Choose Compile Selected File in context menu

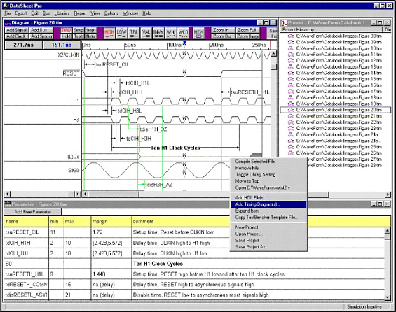(x=268, y=162)
